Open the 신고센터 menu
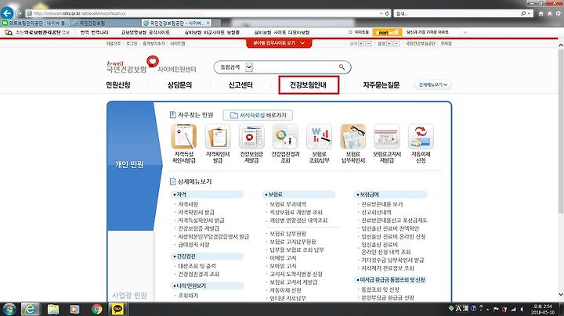This screenshot has height=316, width=564. click(240, 85)
